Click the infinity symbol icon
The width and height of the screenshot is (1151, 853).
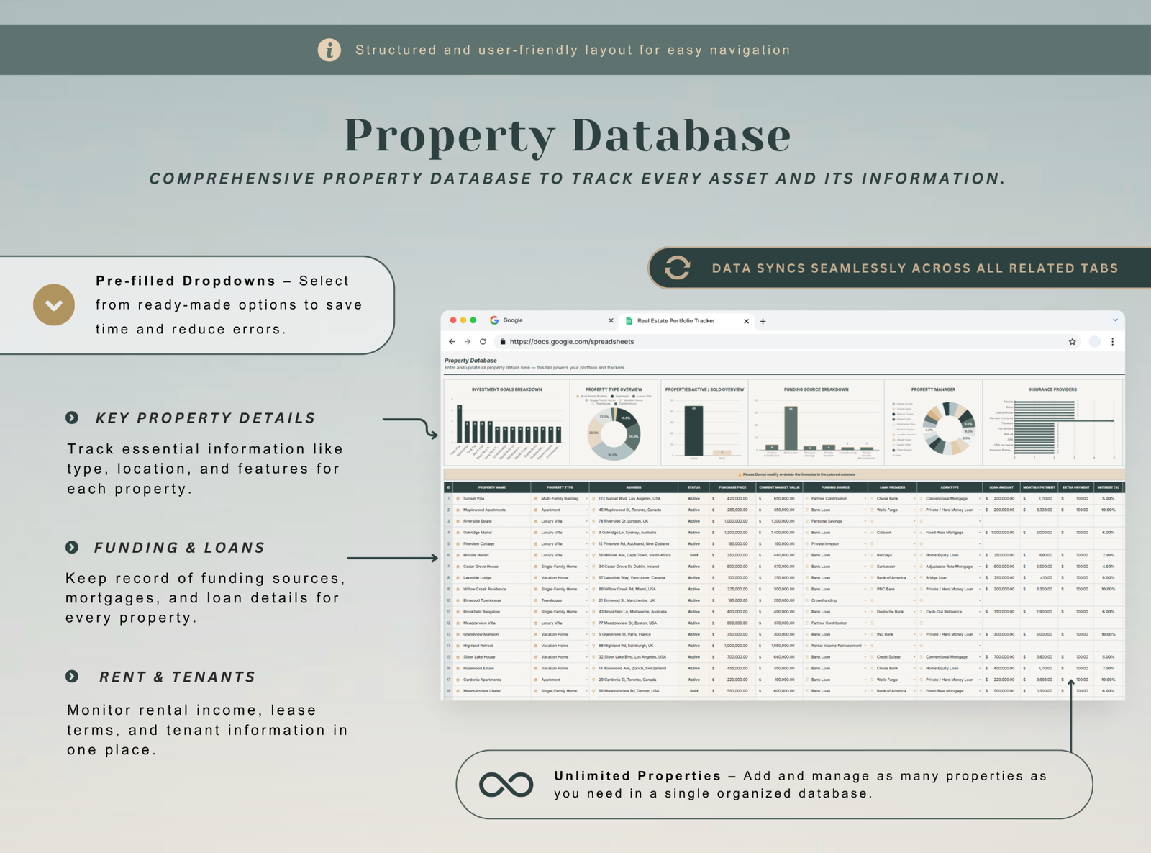(506, 785)
